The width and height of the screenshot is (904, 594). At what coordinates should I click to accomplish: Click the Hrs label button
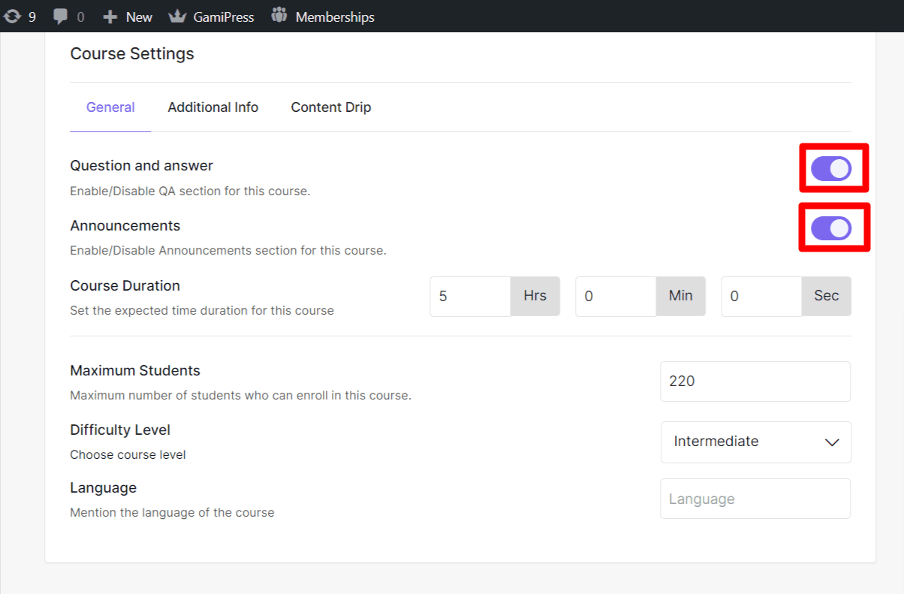click(x=535, y=296)
